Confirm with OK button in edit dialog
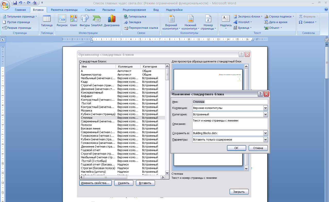The height and width of the screenshot is (202, 329). pos(236,148)
